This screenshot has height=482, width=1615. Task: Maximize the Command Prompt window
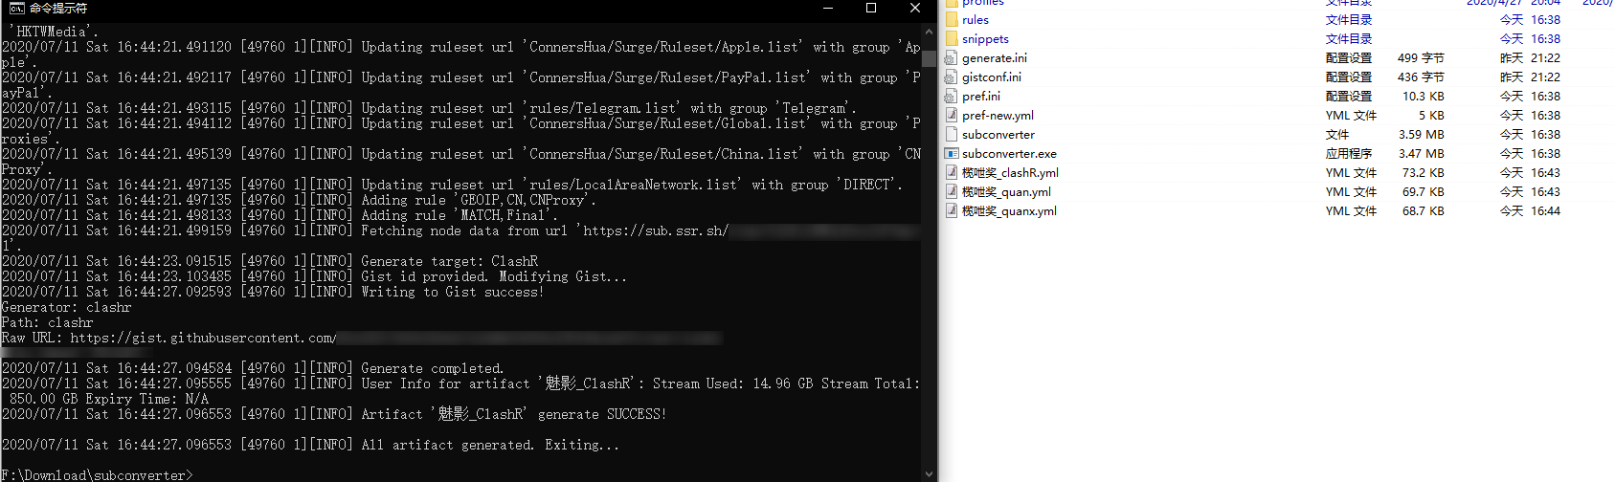(871, 8)
